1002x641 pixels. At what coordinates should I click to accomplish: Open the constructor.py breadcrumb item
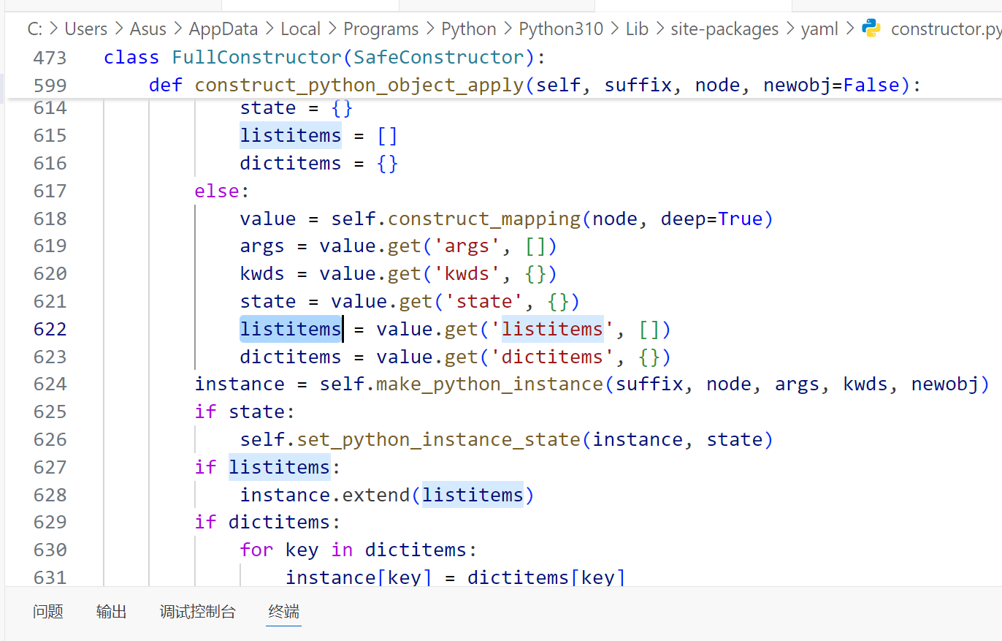point(946,29)
